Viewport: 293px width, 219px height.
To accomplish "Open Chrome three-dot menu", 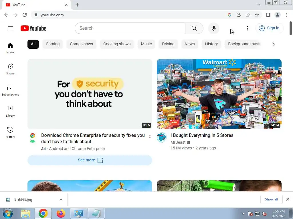I will pyautogui.click(x=287, y=15).
